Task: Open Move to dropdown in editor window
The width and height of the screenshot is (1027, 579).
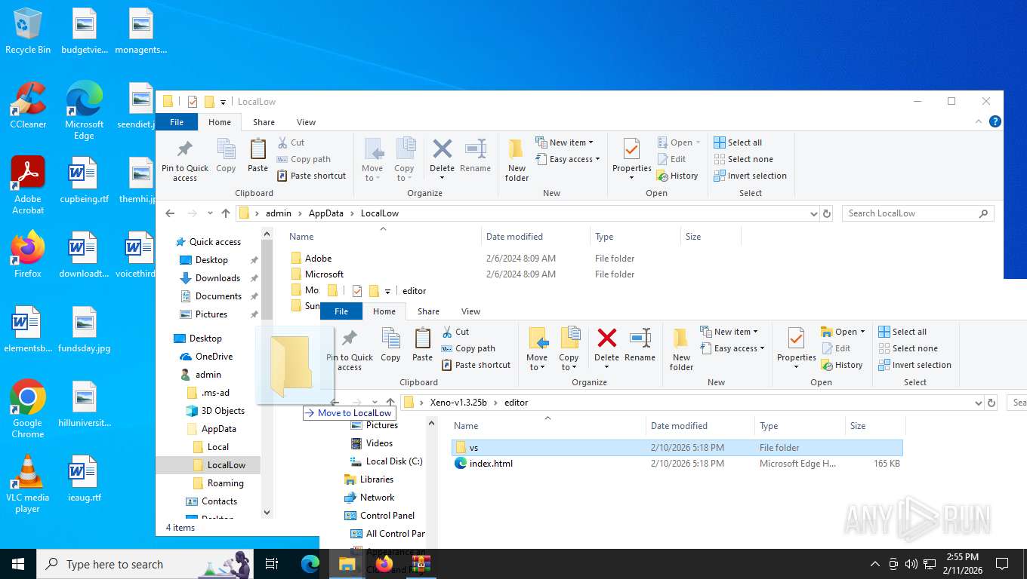Action: [537, 363]
